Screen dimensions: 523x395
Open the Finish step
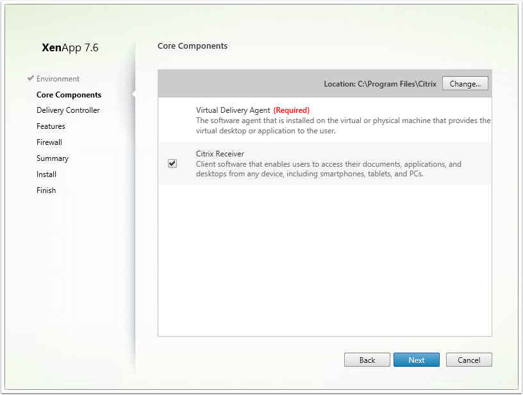click(x=46, y=190)
